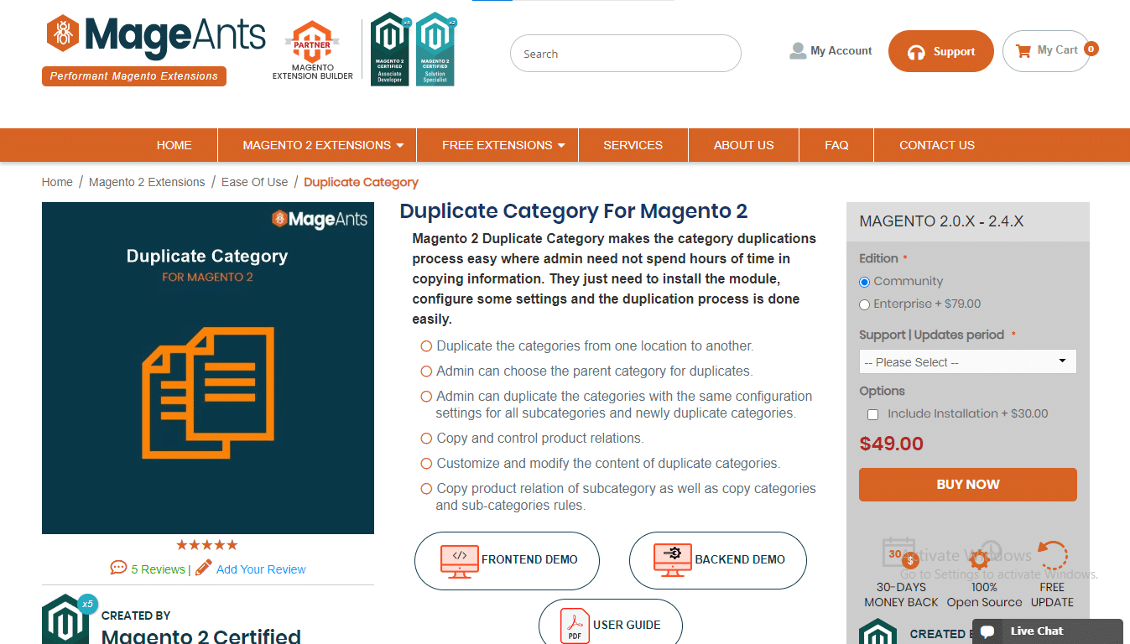Open the Support Updates period dropdown

point(967,361)
